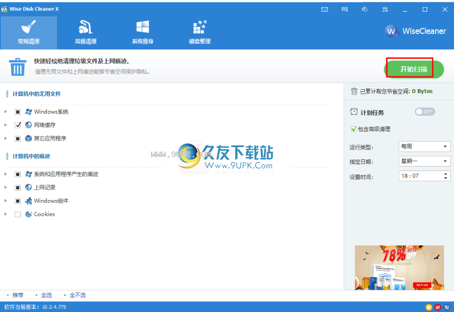Click the globe icon beside 网络缓存
The height and width of the screenshot is (312, 454).
28,125
